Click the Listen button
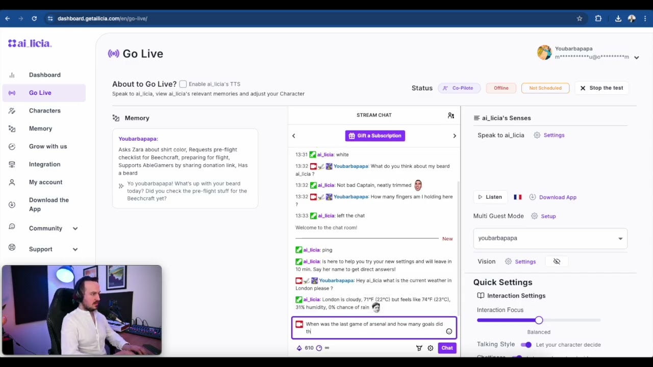 (490, 197)
